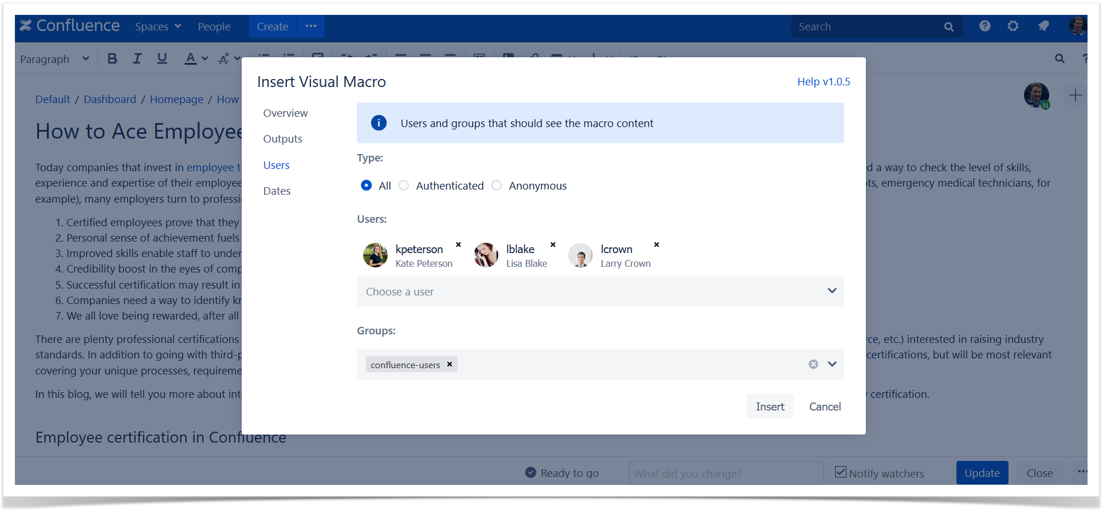Screen dimensions: 1107x513
Task: Cancel the Insert Visual Macro dialog
Action: coord(825,407)
